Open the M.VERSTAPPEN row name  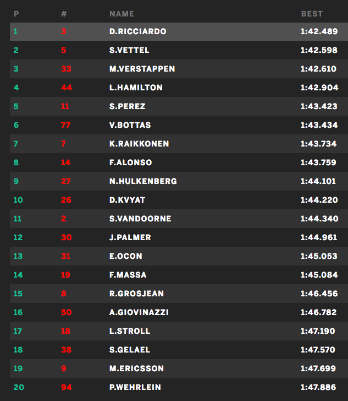click(142, 69)
